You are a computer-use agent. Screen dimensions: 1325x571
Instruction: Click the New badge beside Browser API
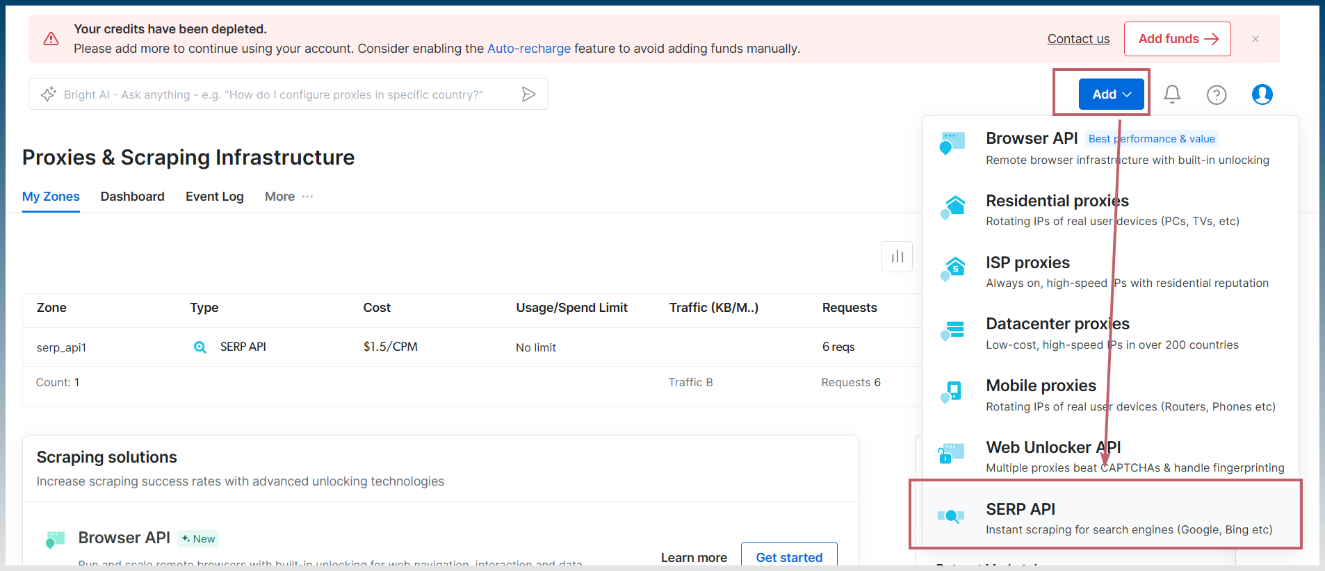pos(199,539)
